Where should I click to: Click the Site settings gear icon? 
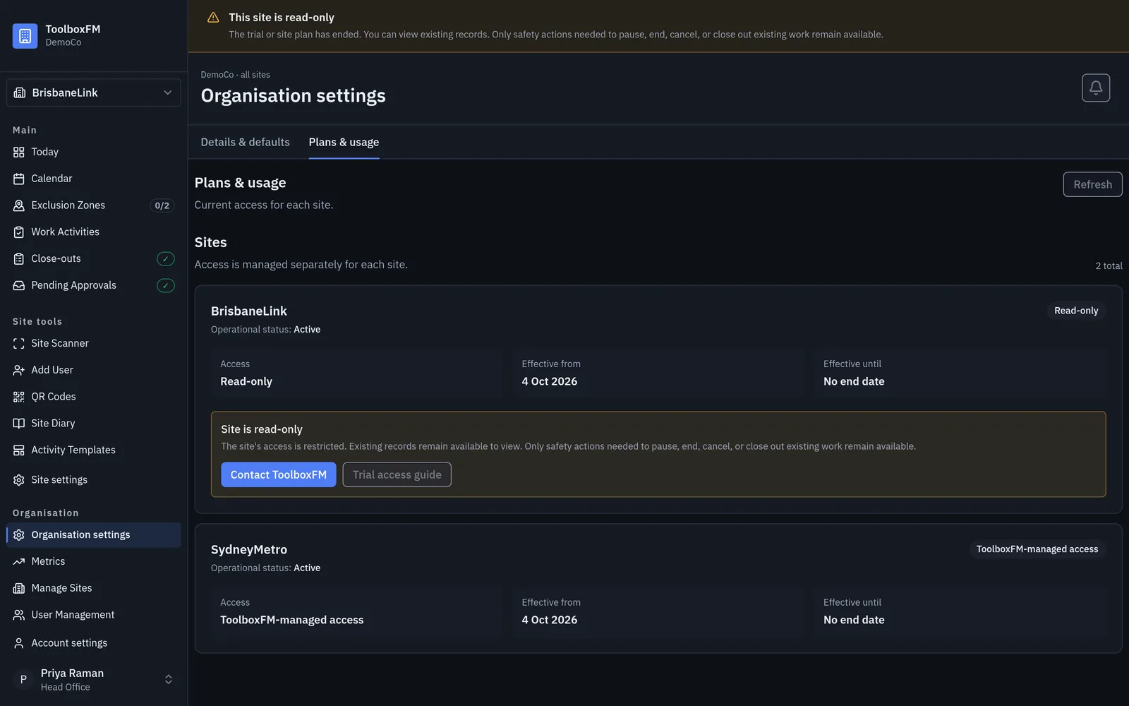(19, 480)
